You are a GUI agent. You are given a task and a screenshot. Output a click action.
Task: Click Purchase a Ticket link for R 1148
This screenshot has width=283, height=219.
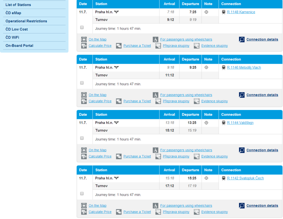point(137,46)
